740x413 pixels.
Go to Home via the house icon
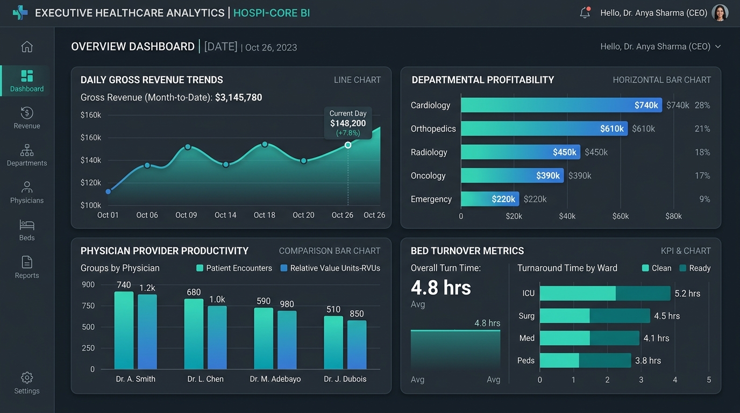click(27, 47)
